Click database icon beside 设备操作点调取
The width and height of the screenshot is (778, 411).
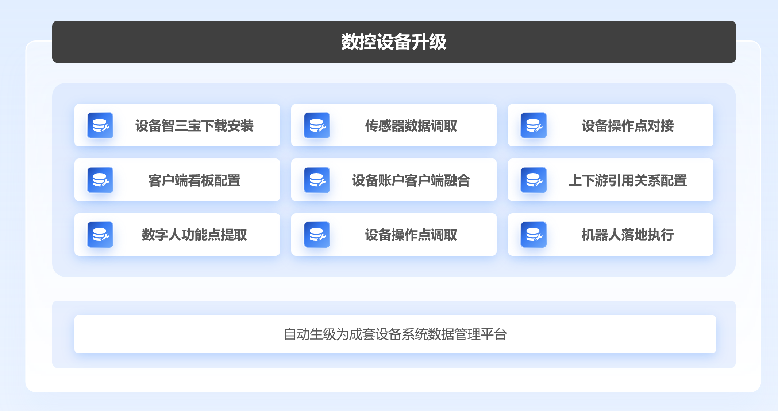(x=317, y=235)
